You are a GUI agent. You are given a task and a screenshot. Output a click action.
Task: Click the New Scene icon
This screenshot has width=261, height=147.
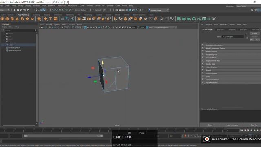pyautogui.click(x=15, y=10)
